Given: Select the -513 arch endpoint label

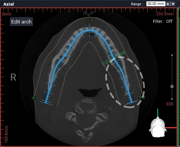Looking at the screenshot, I should coord(35,98).
